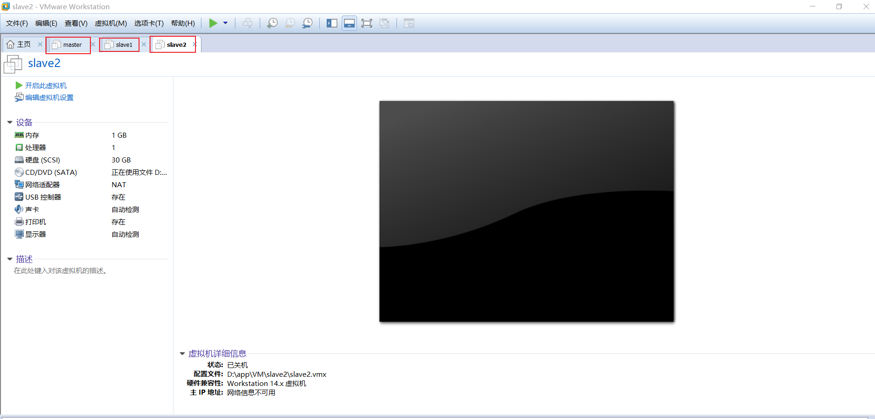
Task: Click the 显示器 display icon
Action: (x=19, y=234)
